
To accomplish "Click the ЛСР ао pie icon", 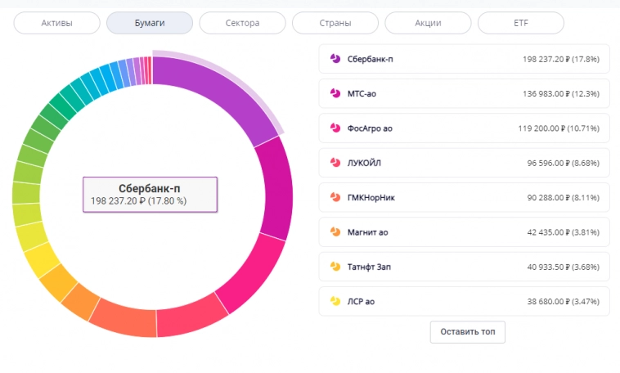I will click(335, 302).
